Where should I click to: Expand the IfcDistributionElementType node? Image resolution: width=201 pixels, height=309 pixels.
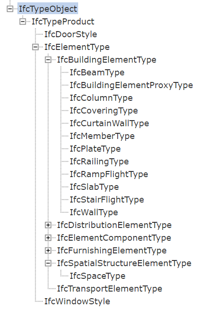point(48,225)
